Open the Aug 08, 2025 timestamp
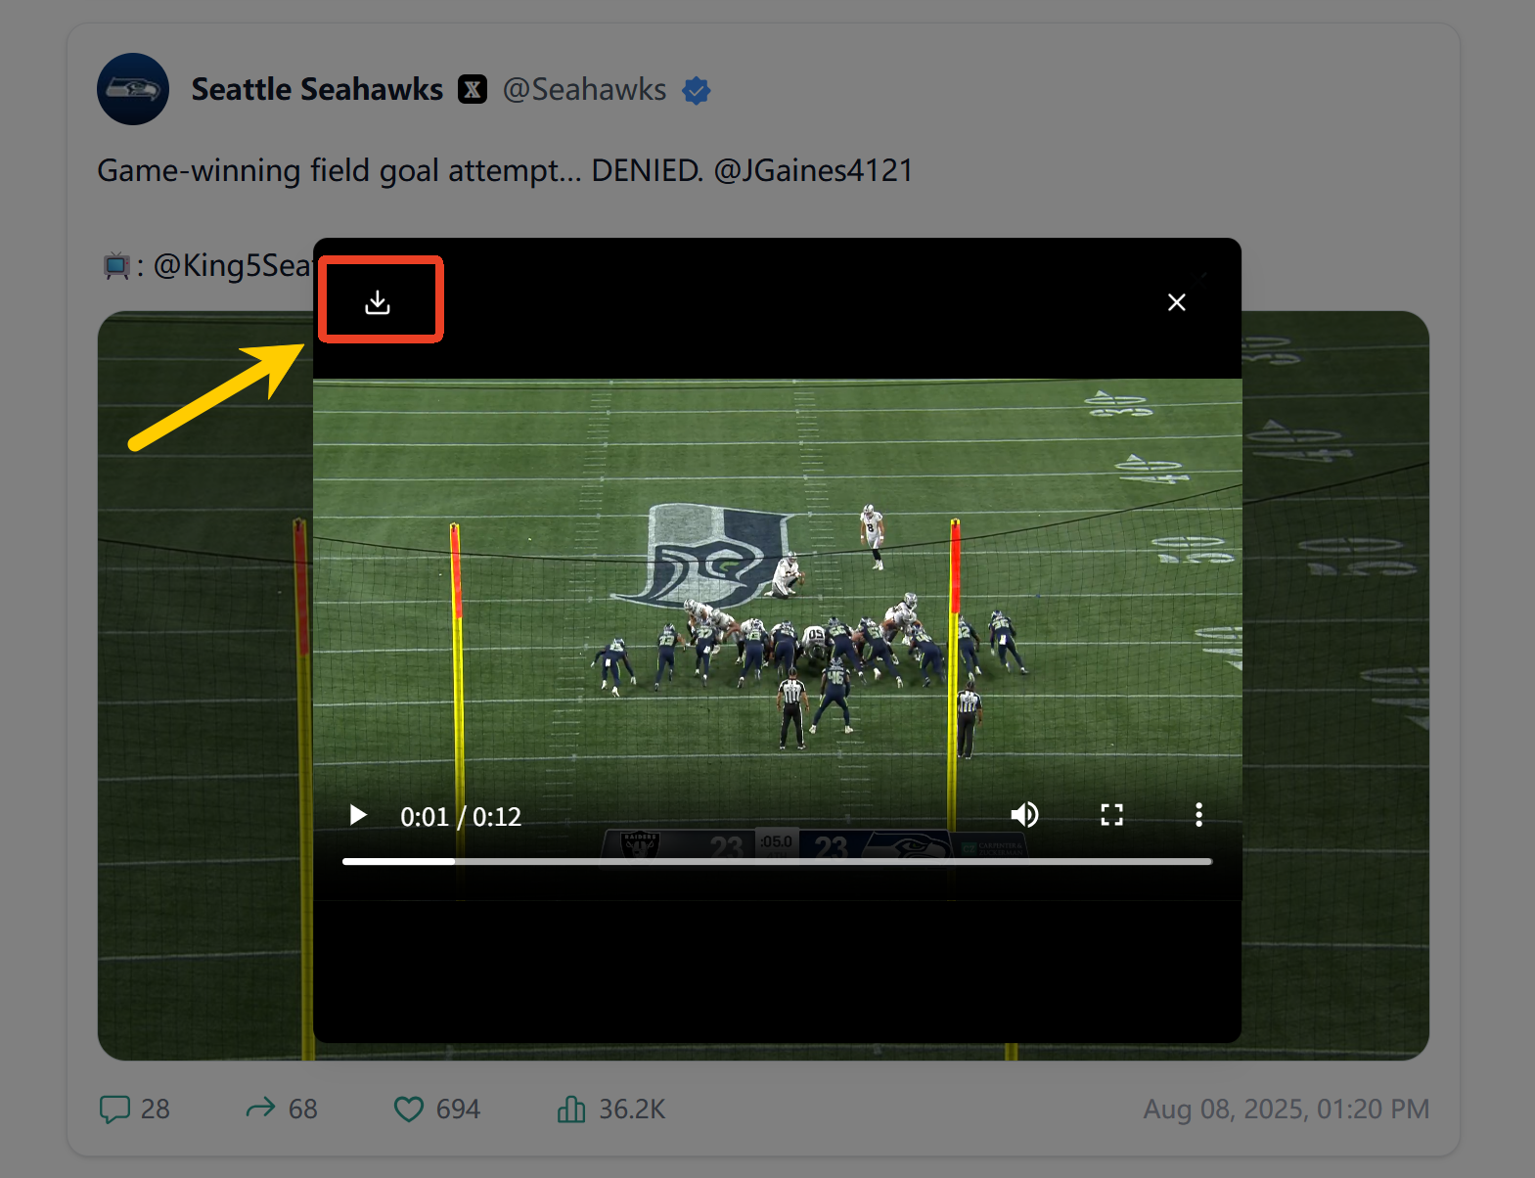 tap(1286, 1109)
